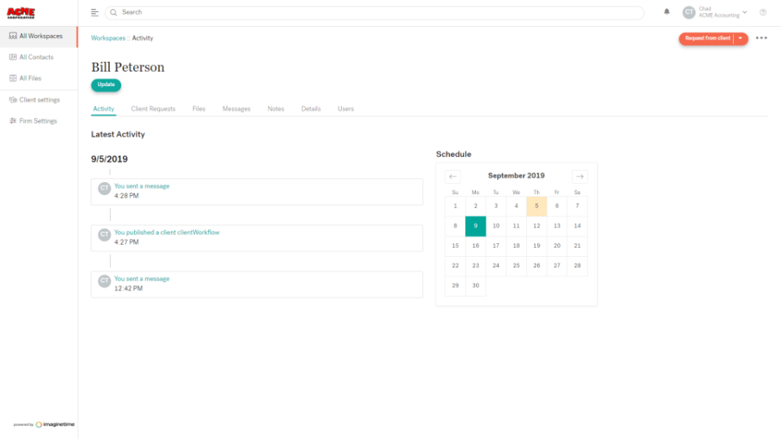Image resolution: width=781 pixels, height=439 pixels.
Task: Select September 22 on the calendar
Action: [456, 266]
